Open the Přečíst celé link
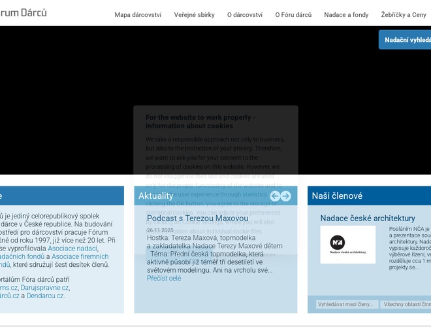This screenshot has width=431, height=327. pos(164,278)
